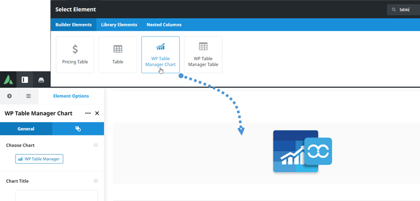Open the settings gear tab
Viewport: 420px width, 201px height.
click(9, 96)
